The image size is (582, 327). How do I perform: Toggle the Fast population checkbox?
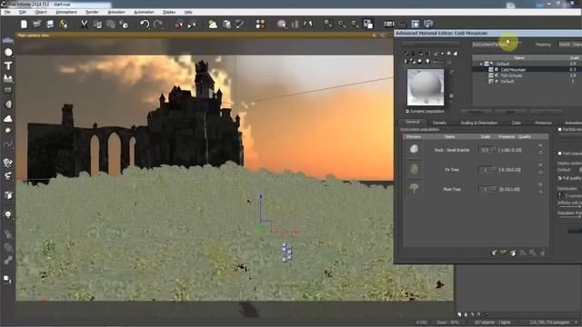click(560, 154)
